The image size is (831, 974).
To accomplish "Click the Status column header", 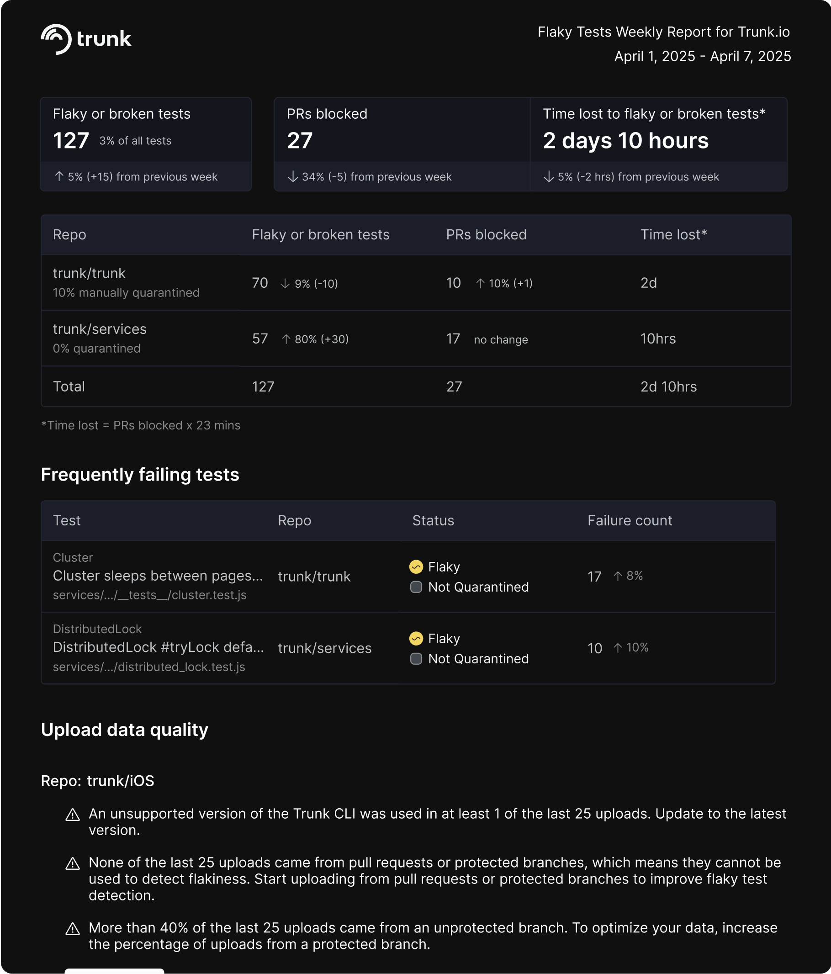I will tap(433, 520).
